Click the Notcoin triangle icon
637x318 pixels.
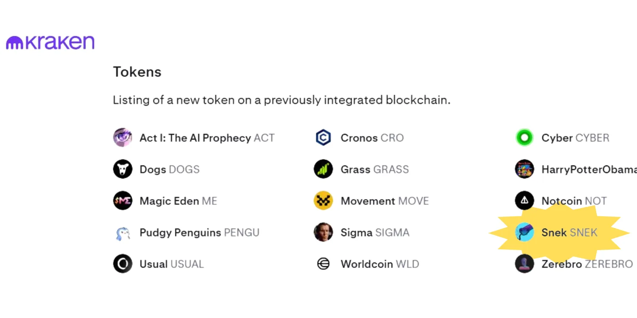pos(524,201)
